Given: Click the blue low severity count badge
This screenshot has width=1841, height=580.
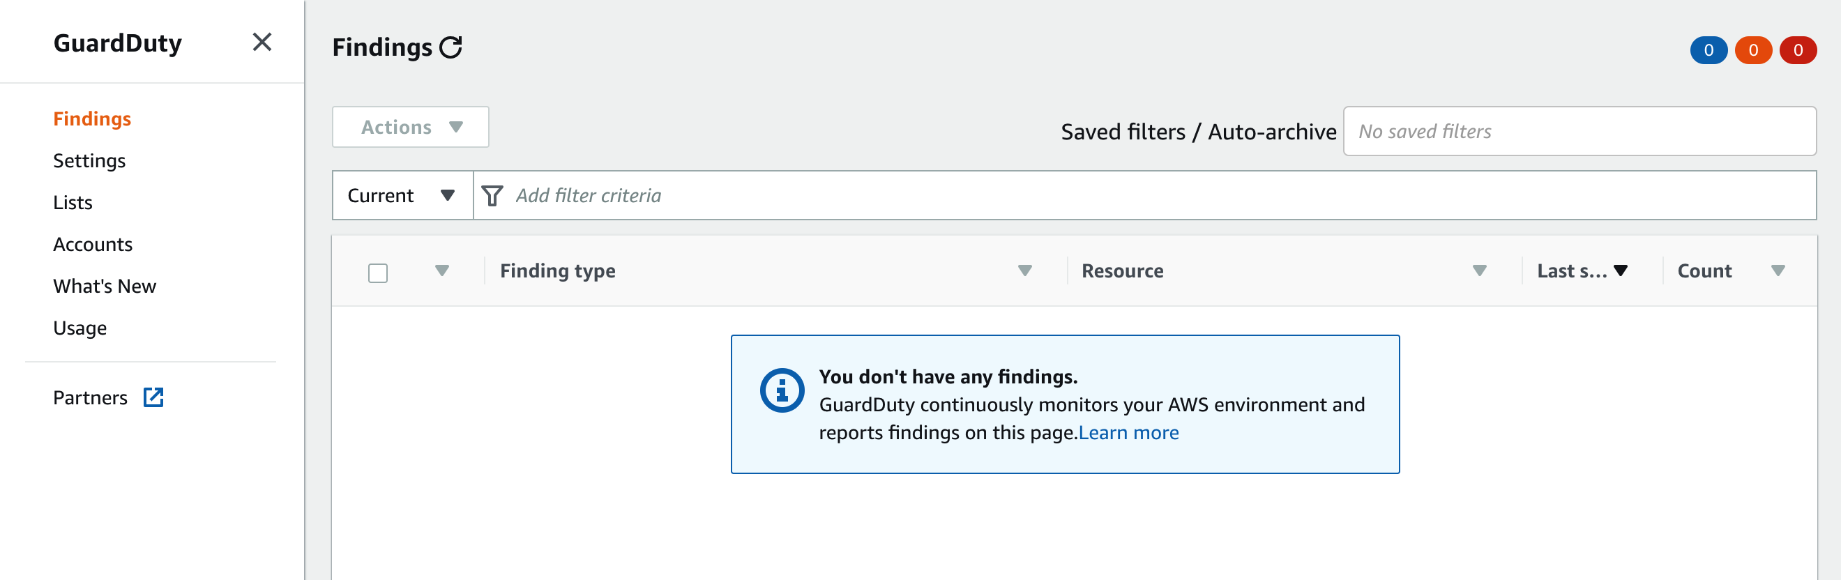Looking at the screenshot, I should click(1708, 50).
